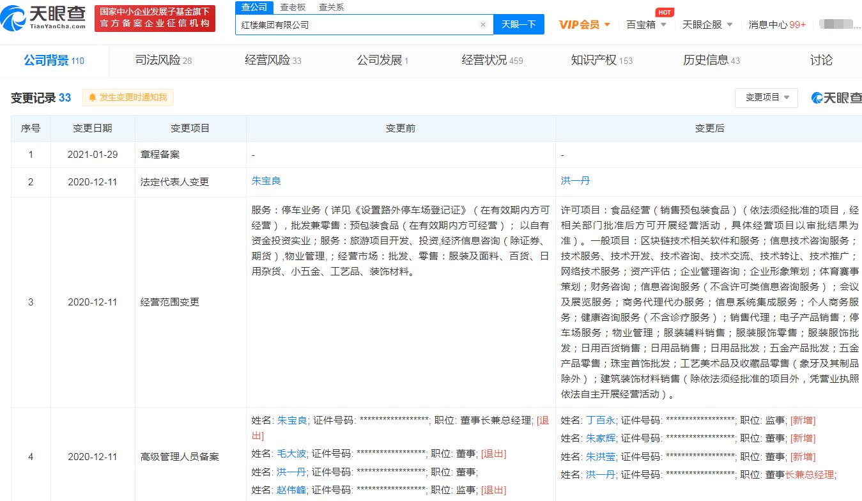This screenshot has height=501, width=862.
Task: Click the bell change notification icon
Action: tap(93, 98)
